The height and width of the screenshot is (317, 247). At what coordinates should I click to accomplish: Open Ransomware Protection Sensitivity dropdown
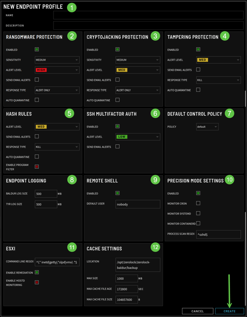click(x=57, y=60)
